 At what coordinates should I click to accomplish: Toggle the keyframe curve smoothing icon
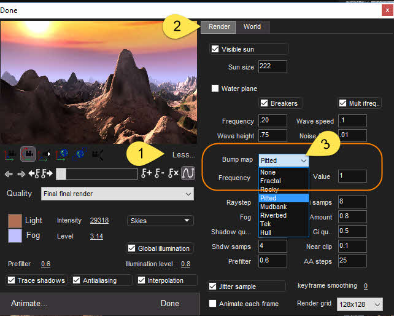188,174
